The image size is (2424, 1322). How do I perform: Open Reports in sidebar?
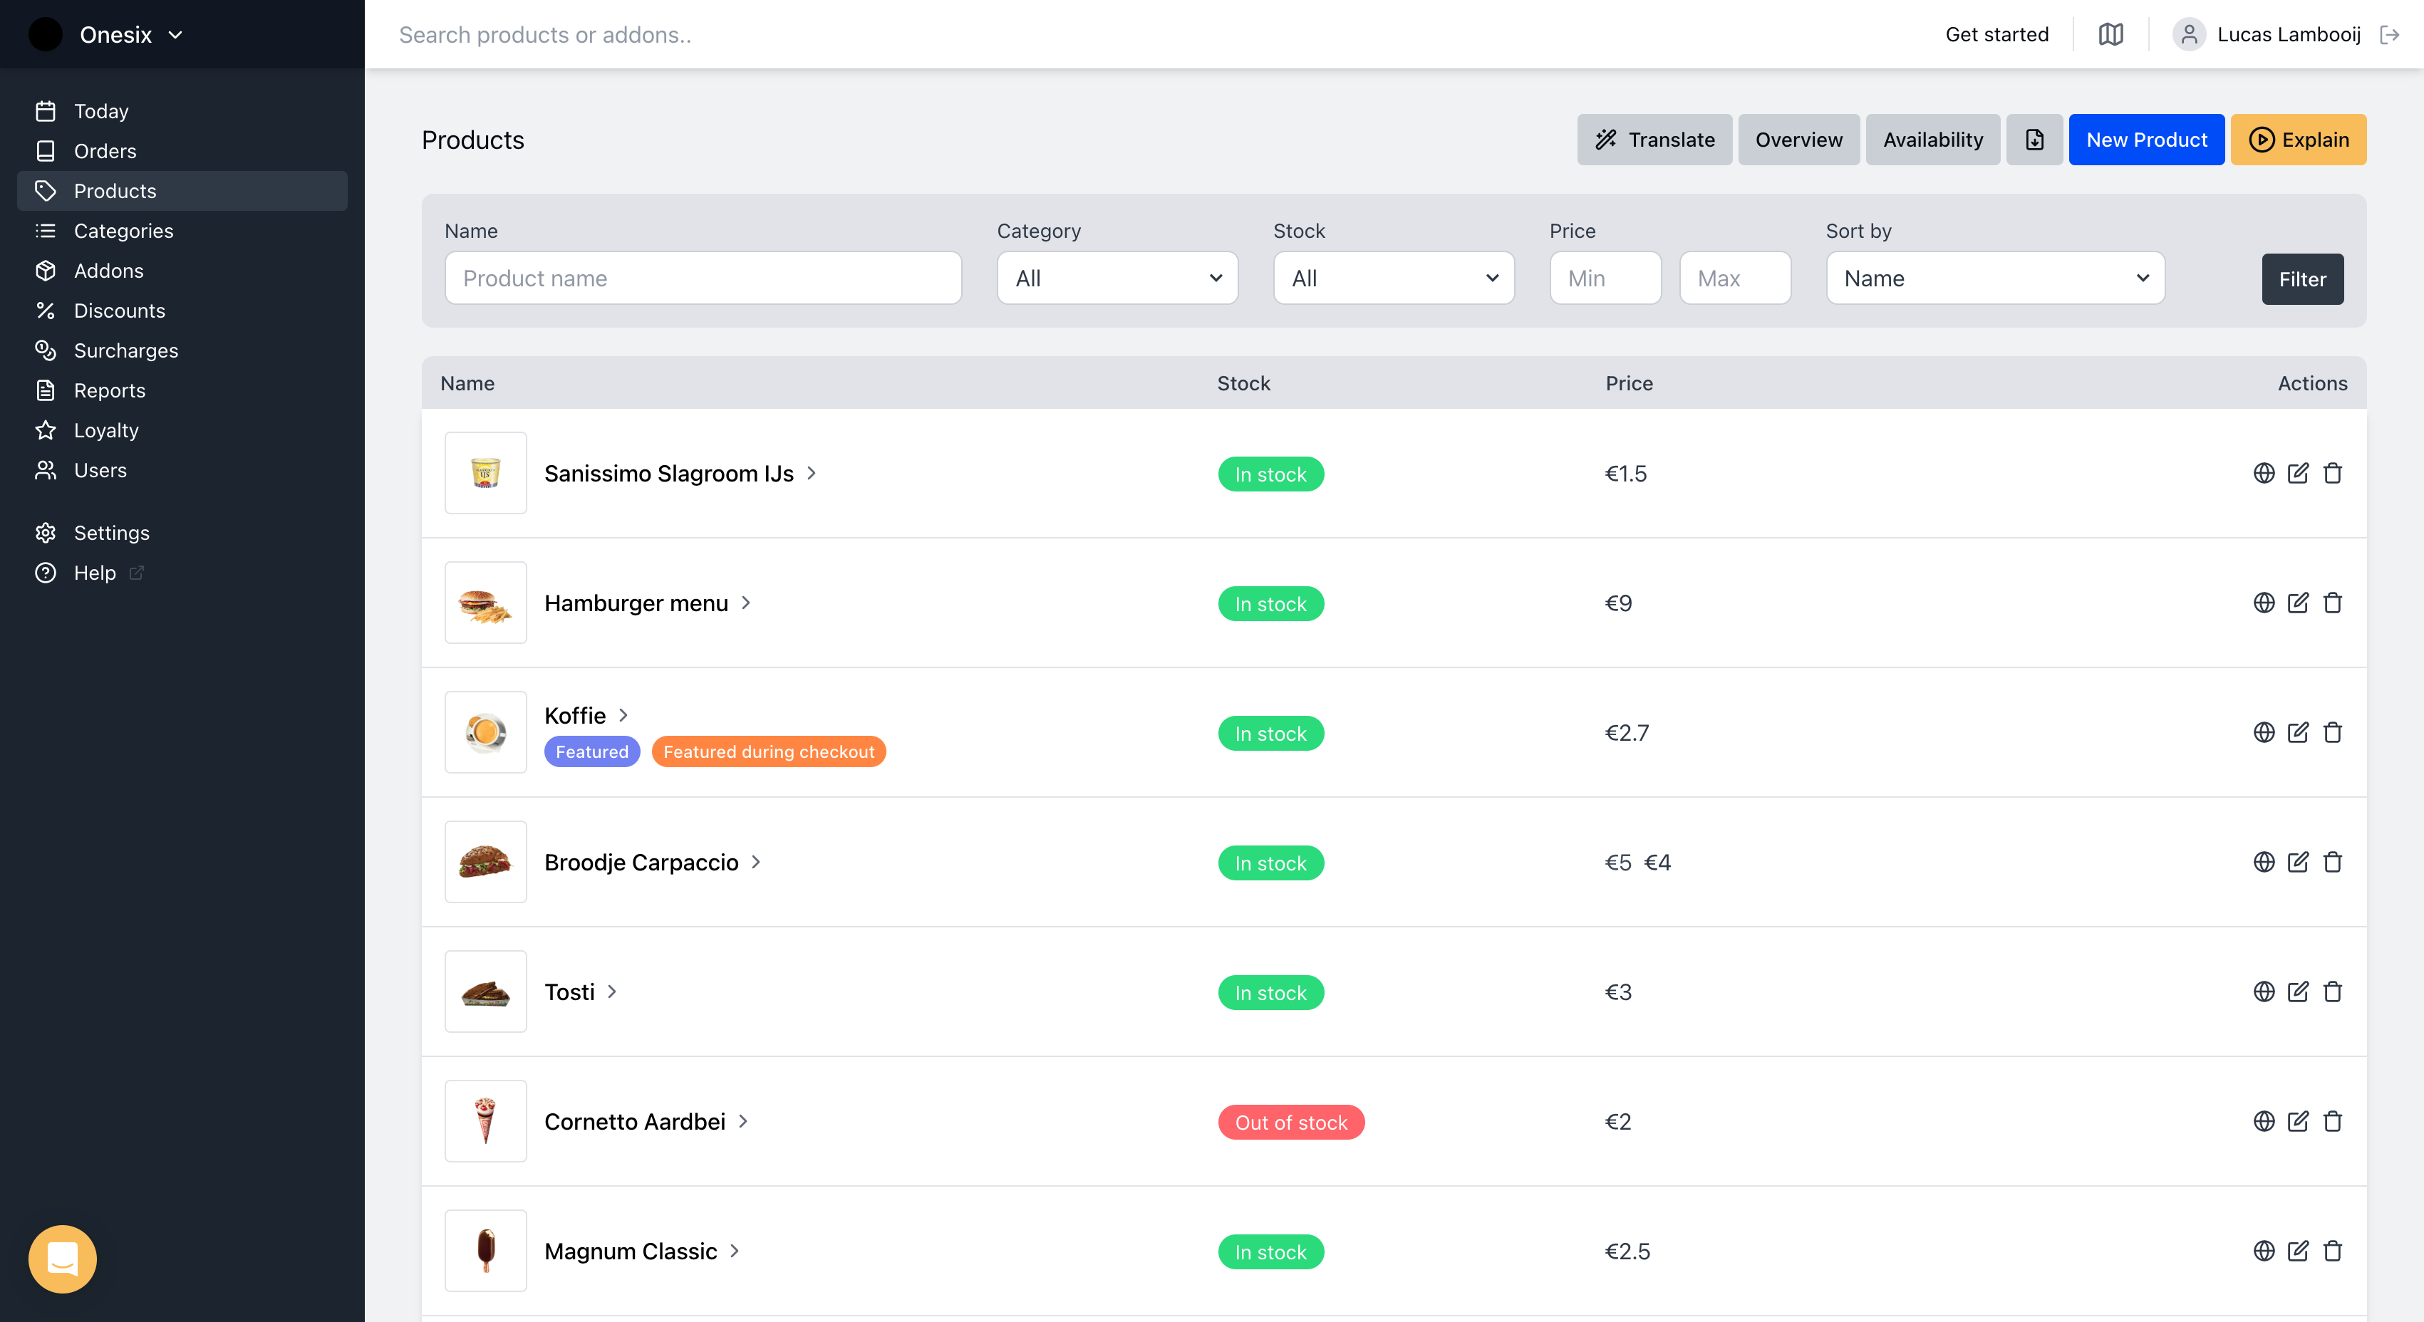pyautogui.click(x=182, y=390)
